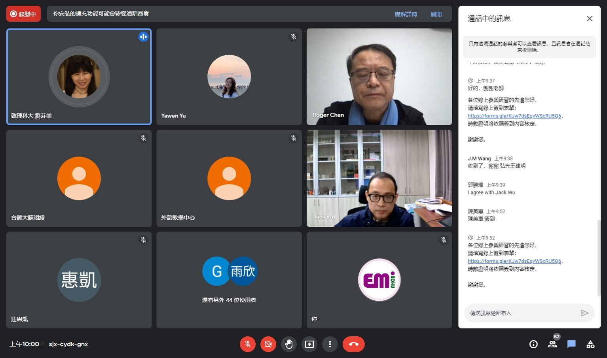Click Yawen Yu circular profile photo

pyautogui.click(x=229, y=77)
